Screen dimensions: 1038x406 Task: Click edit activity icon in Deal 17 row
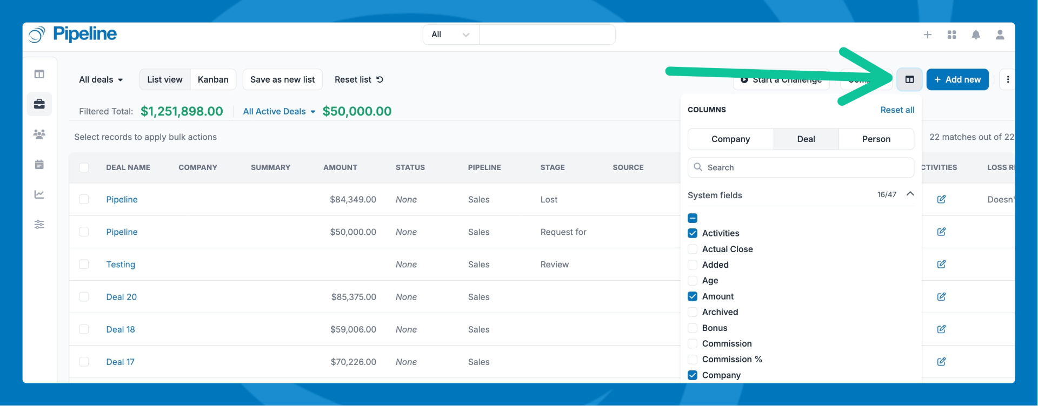(x=941, y=361)
